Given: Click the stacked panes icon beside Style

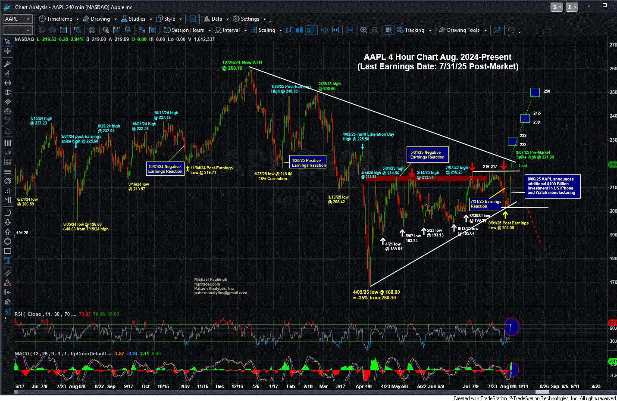Looking at the screenshot, I should pyautogui.click(x=192, y=19).
